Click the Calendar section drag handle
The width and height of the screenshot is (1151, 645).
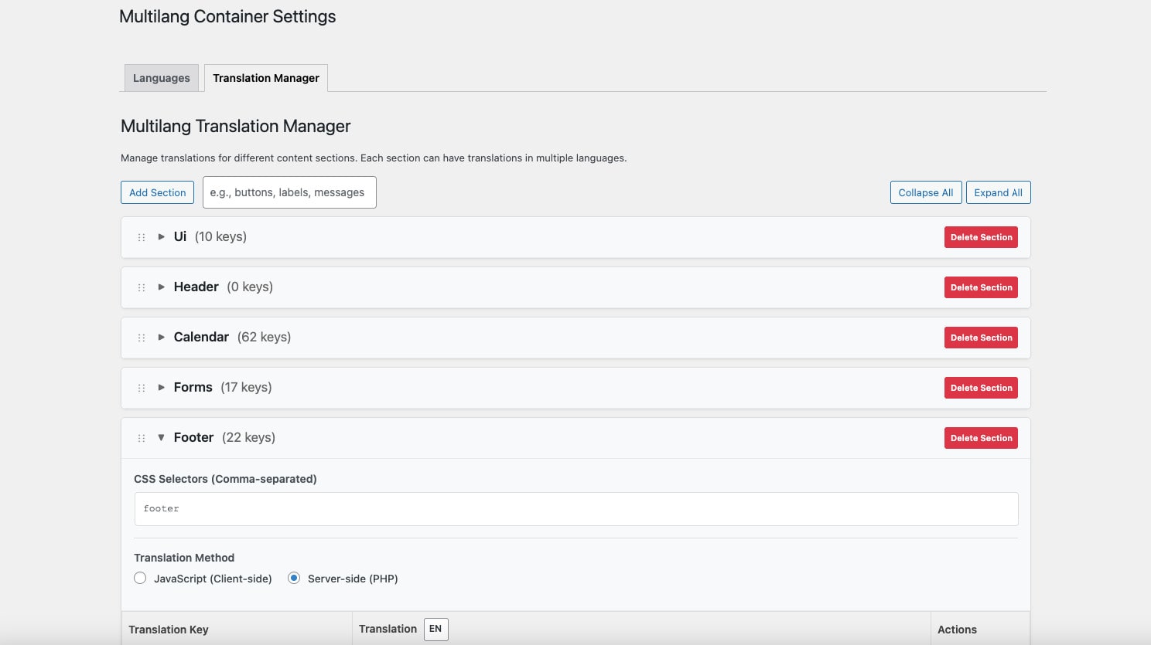pos(142,337)
